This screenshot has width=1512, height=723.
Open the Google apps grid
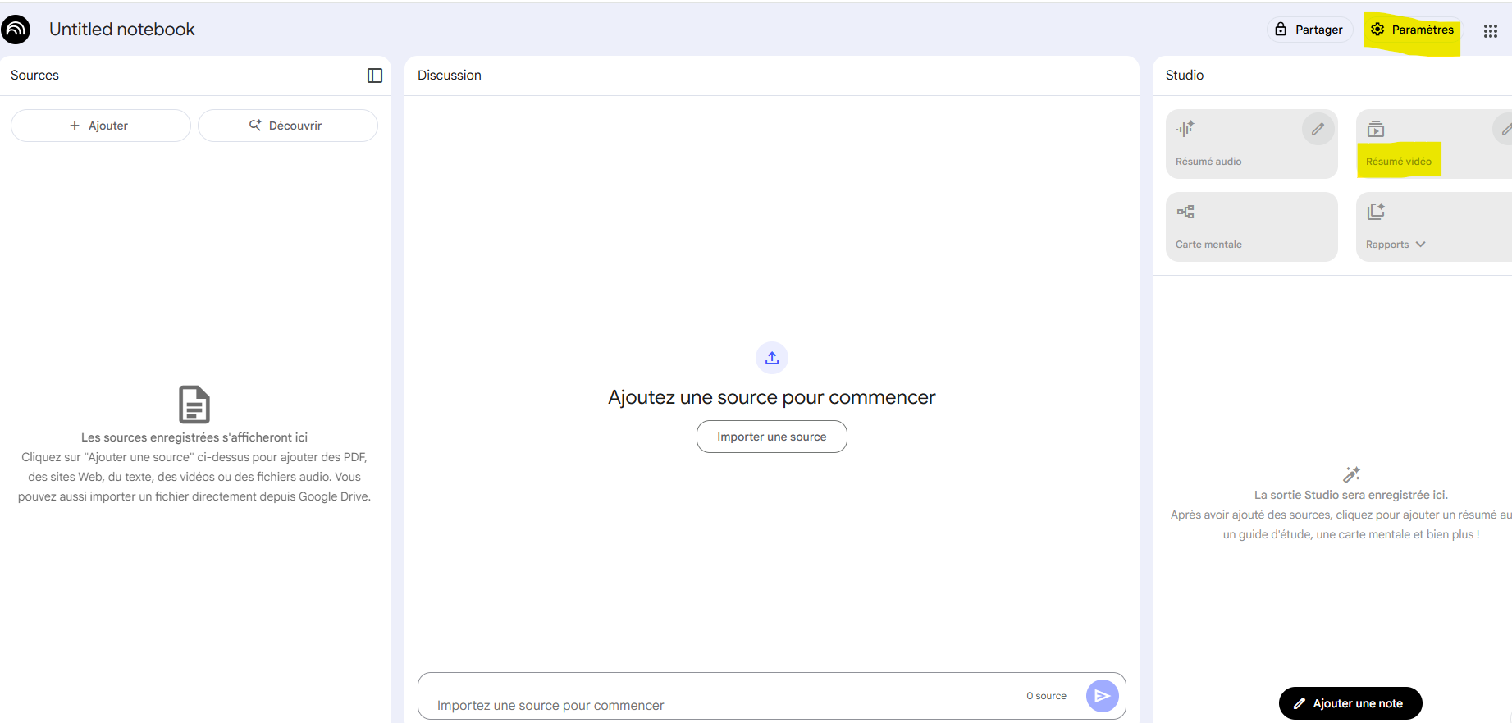coord(1490,31)
